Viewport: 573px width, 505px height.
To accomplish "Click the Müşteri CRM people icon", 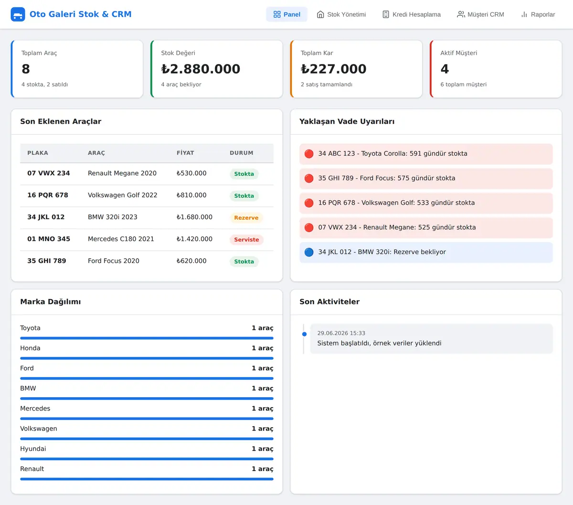I will click(461, 14).
